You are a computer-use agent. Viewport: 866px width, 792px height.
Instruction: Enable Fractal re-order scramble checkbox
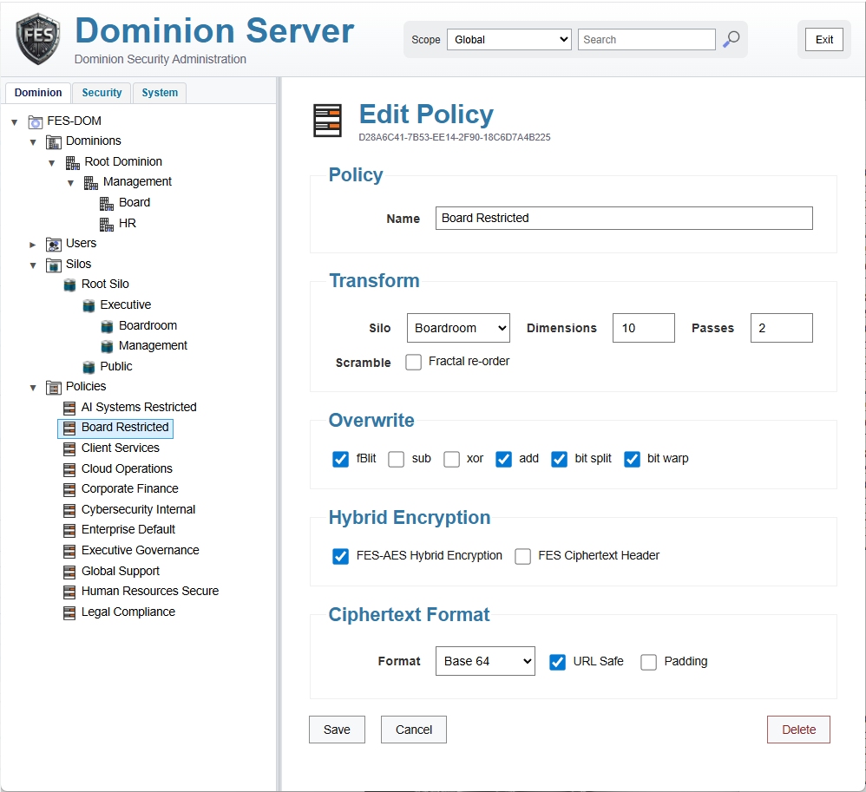click(x=413, y=362)
